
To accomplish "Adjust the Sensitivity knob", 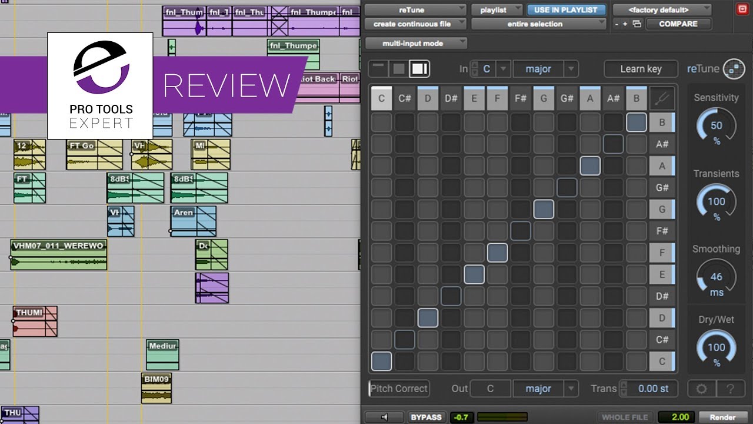I will click(716, 125).
